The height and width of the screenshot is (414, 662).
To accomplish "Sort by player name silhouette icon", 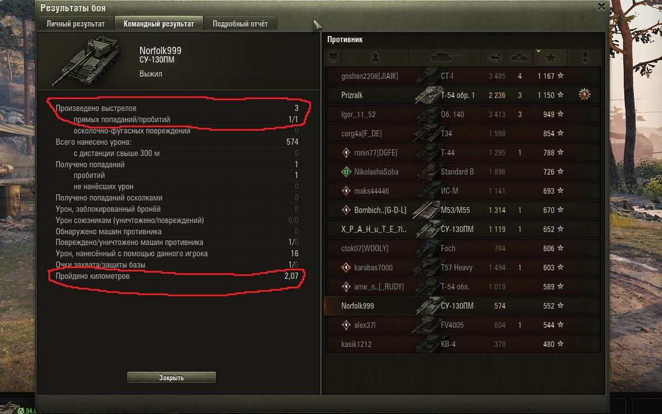I will [375, 57].
